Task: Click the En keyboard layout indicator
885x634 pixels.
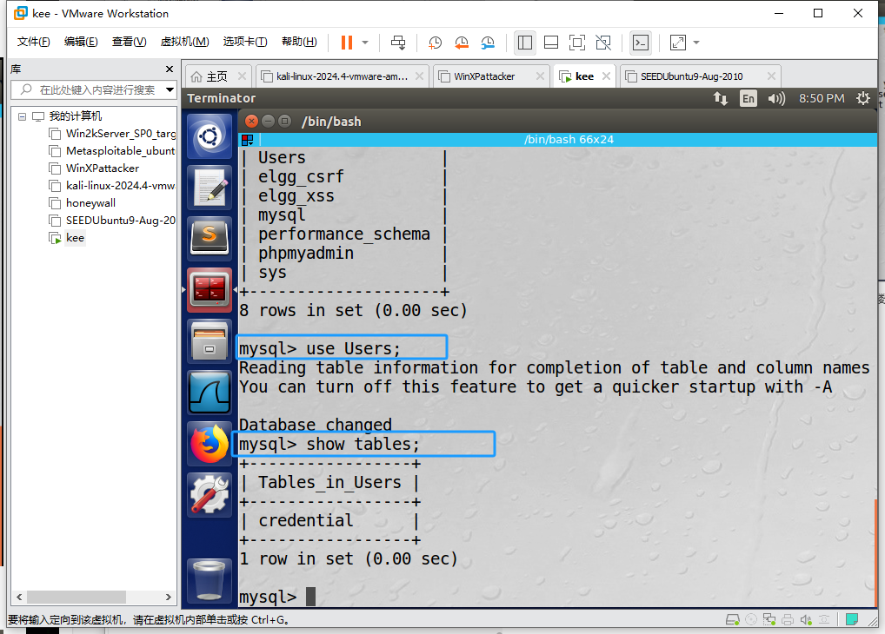Action: click(749, 99)
